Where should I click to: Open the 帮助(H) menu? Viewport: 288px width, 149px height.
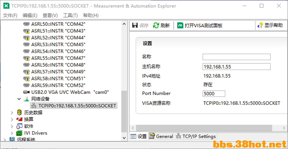click(x=91, y=16)
